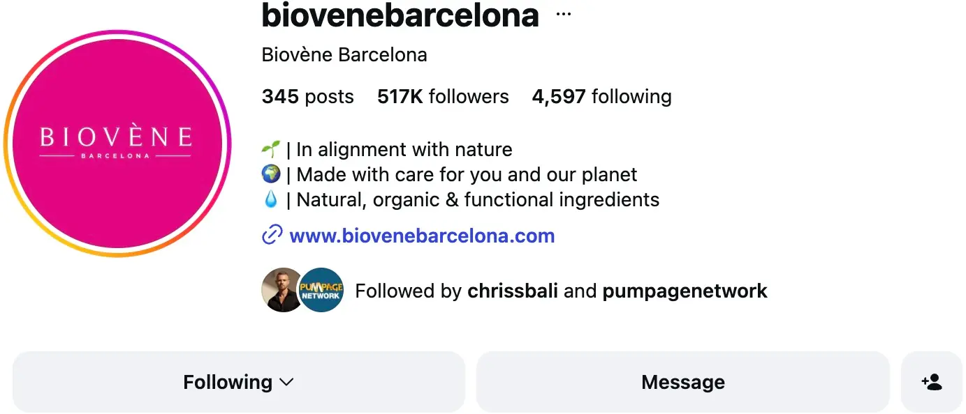Click the globe emoji in the bio
966x414 pixels.
(270, 174)
